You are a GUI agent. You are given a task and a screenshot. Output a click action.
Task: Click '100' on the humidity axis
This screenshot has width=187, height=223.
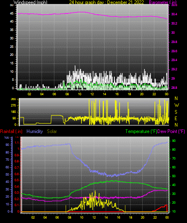(x=7, y=137)
